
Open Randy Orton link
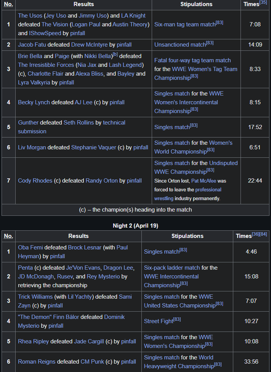pyautogui.click(x=101, y=181)
